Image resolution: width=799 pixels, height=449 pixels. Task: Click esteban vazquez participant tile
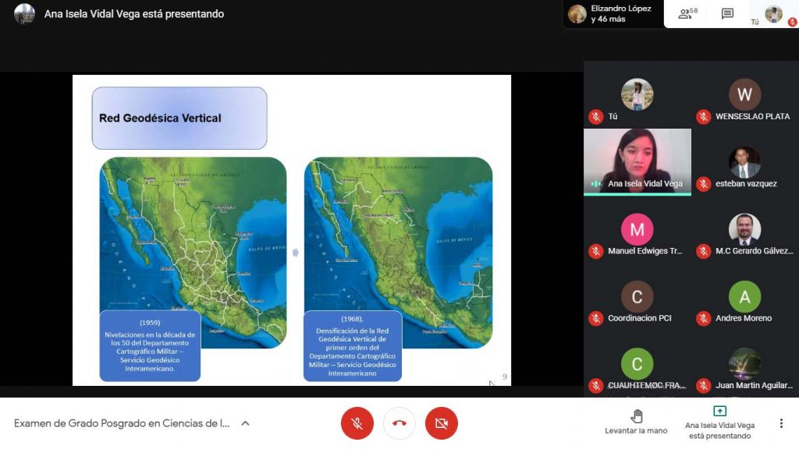click(x=744, y=164)
